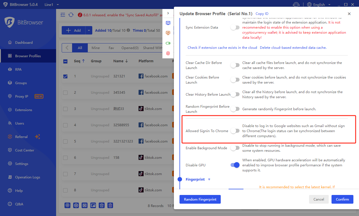Click the Random Fingerprint button

click(200, 199)
